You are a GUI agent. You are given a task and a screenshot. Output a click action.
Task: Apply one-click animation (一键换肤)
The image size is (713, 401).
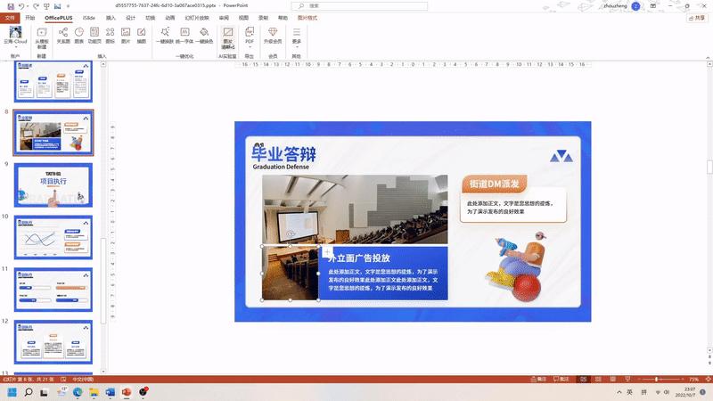(x=165, y=35)
